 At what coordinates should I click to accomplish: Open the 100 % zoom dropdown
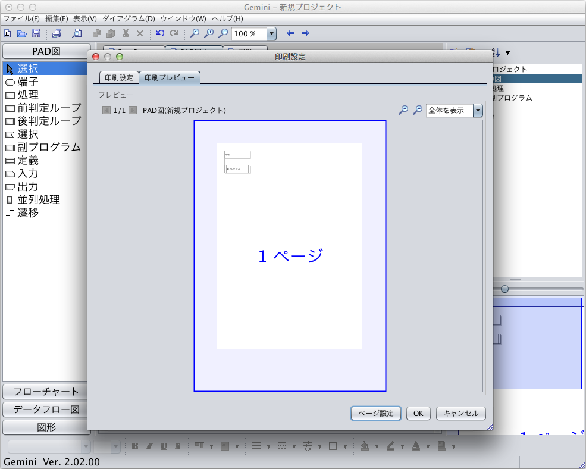click(x=272, y=34)
